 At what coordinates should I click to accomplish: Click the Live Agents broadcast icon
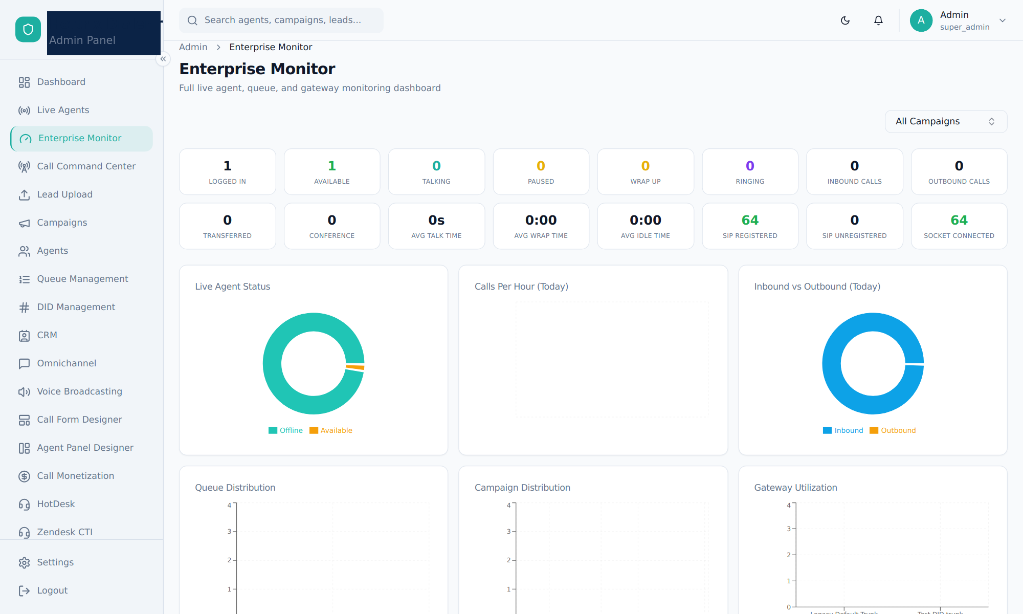[24, 111]
